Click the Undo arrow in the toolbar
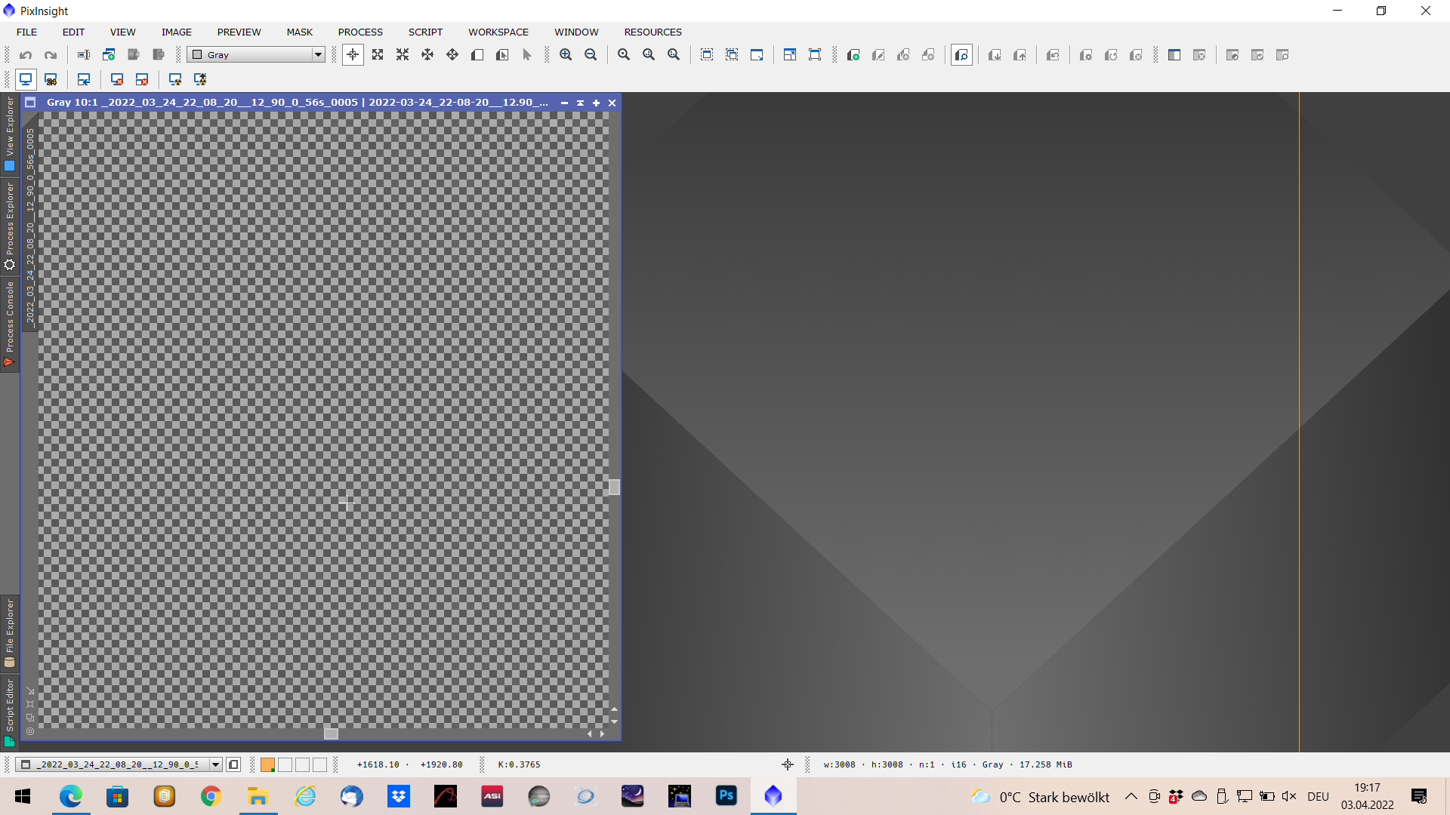 (26, 55)
